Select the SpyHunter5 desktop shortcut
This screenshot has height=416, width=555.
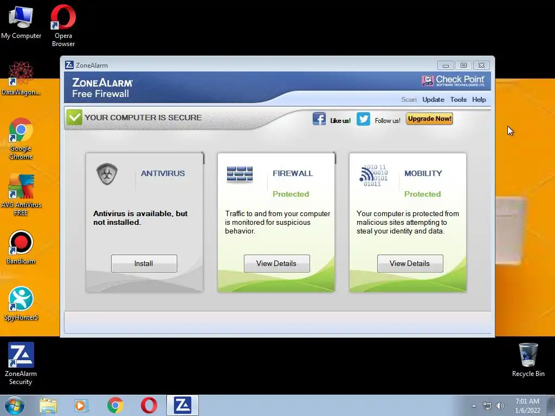point(21,304)
